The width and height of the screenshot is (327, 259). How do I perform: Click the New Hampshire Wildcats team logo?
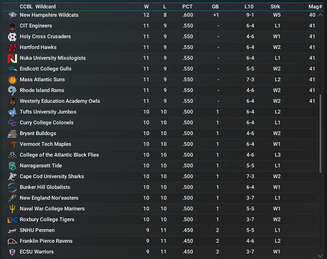pyautogui.click(x=12, y=15)
